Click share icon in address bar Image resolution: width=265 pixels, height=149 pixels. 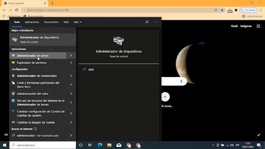click(216, 10)
